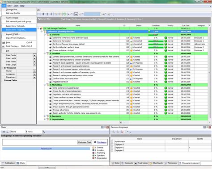Choose Export View To HTML menu item
Viewport: 212px width, 169px height.
click(x=19, y=30)
